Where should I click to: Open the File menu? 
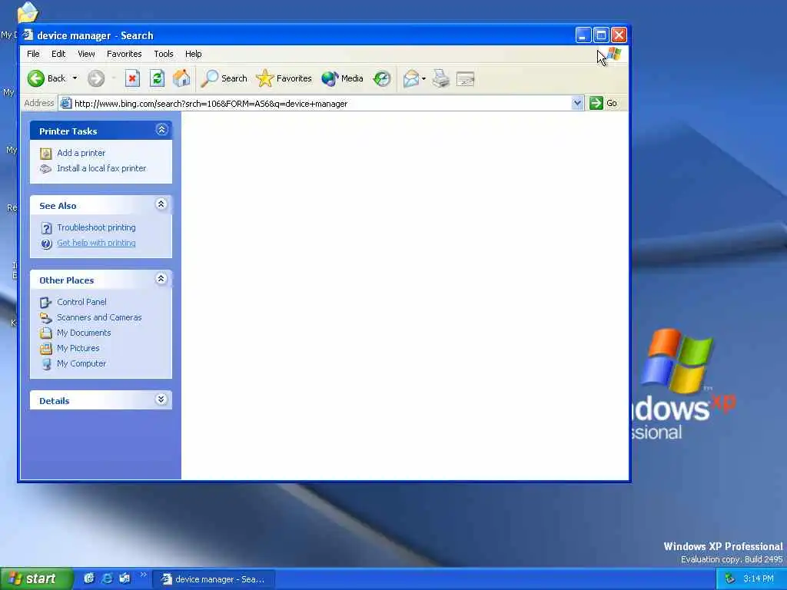(33, 54)
